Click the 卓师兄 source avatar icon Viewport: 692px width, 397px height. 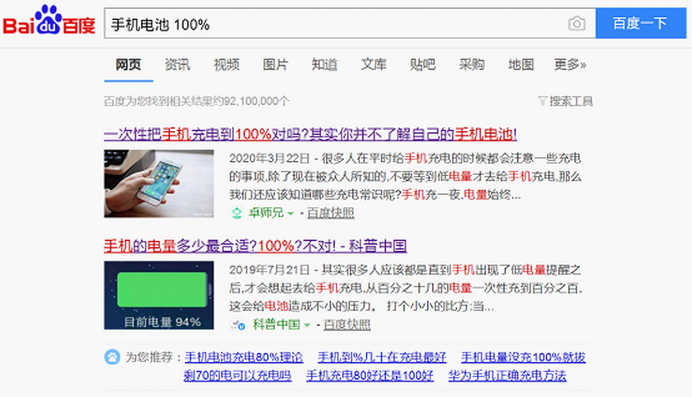[x=237, y=213]
